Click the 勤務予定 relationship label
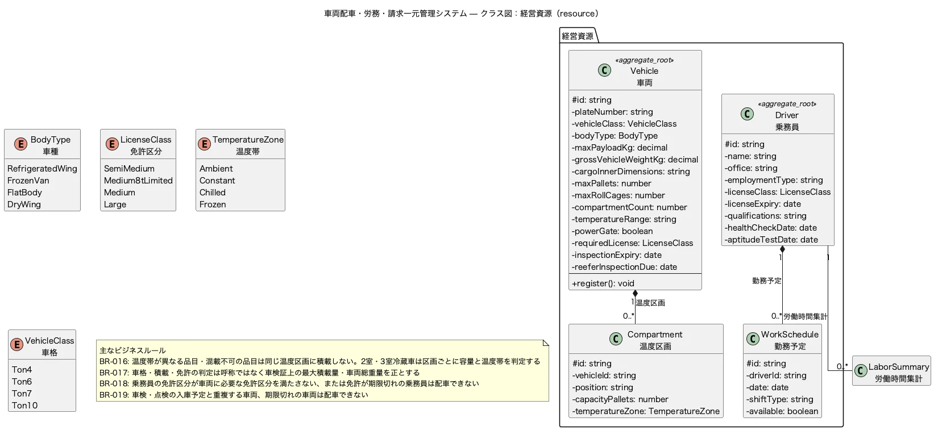The image size is (934, 430). pos(767,281)
